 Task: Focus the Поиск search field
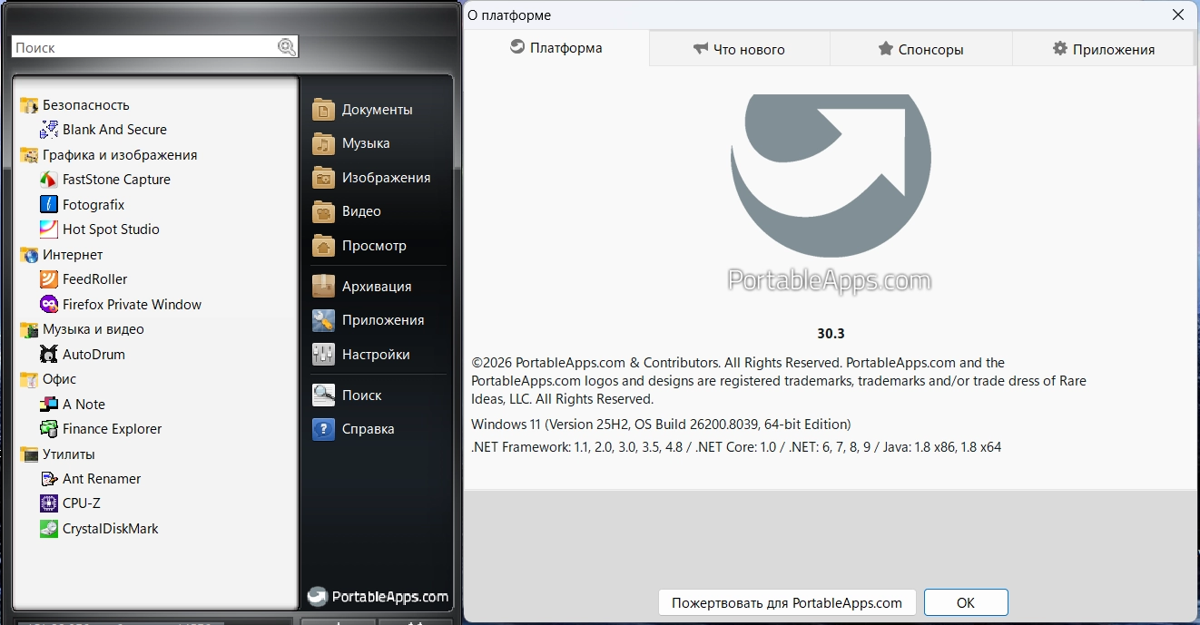[145, 47]
